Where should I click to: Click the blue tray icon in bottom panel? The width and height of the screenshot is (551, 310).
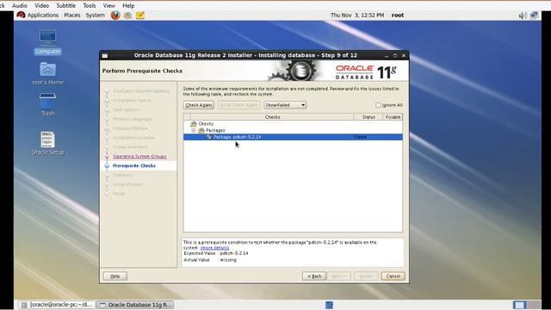click(329, 305)
